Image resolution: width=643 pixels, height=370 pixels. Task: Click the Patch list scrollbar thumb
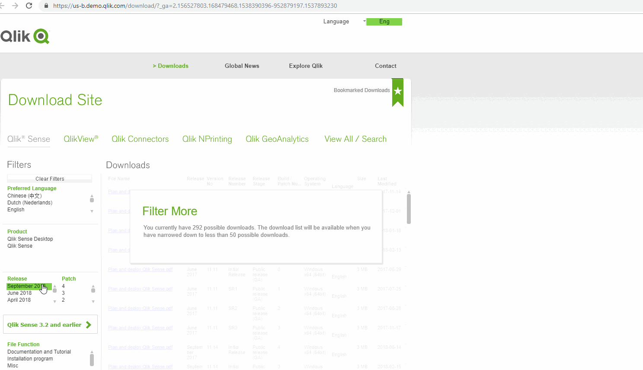(x=93, y=290)
